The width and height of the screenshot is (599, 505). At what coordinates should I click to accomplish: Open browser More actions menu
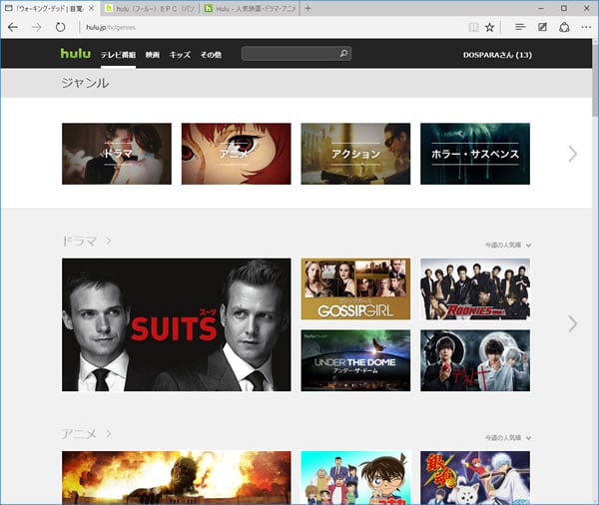coord(586,27)
